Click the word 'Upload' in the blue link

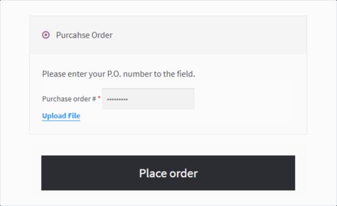coord(54,116)
